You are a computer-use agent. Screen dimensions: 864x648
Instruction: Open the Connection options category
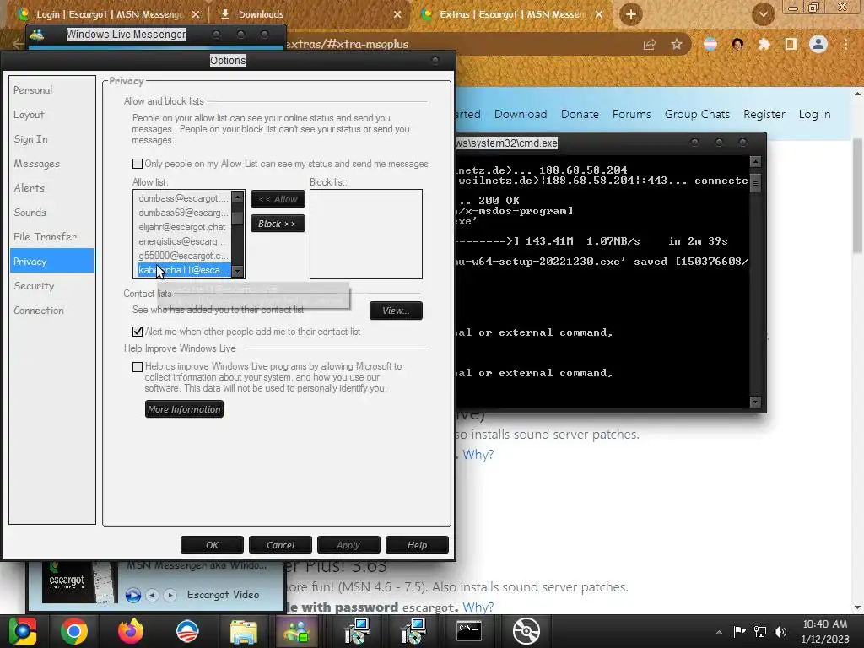pos(39,310)
